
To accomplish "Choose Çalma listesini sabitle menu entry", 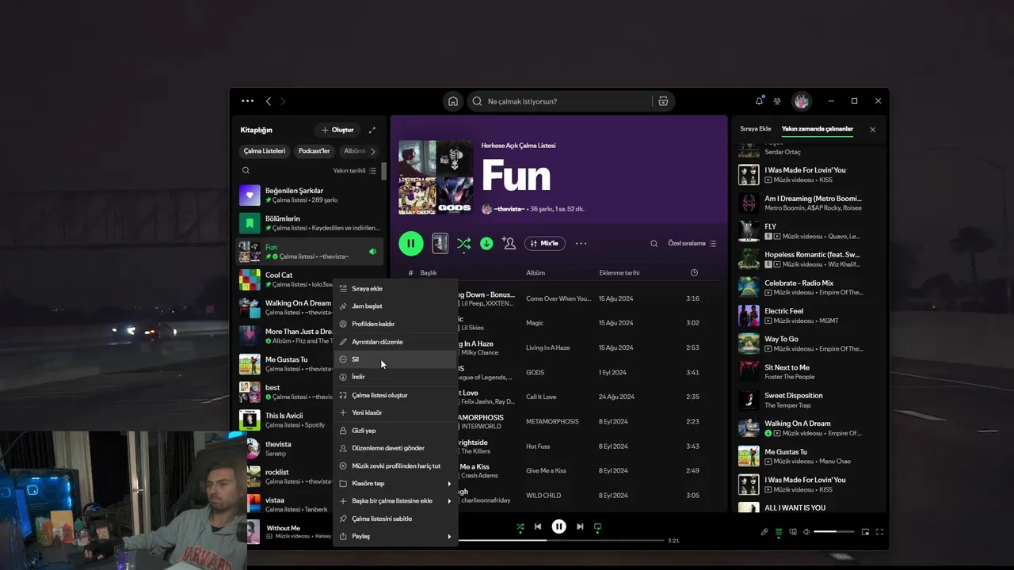I will coord(395,519).
